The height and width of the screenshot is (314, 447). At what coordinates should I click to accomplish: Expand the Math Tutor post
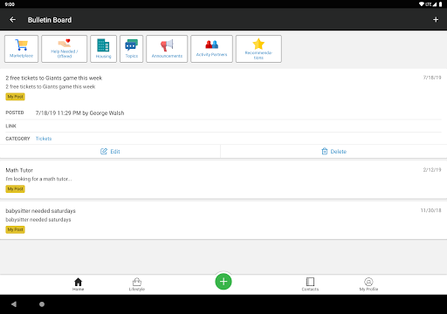[x=223, y=180]
